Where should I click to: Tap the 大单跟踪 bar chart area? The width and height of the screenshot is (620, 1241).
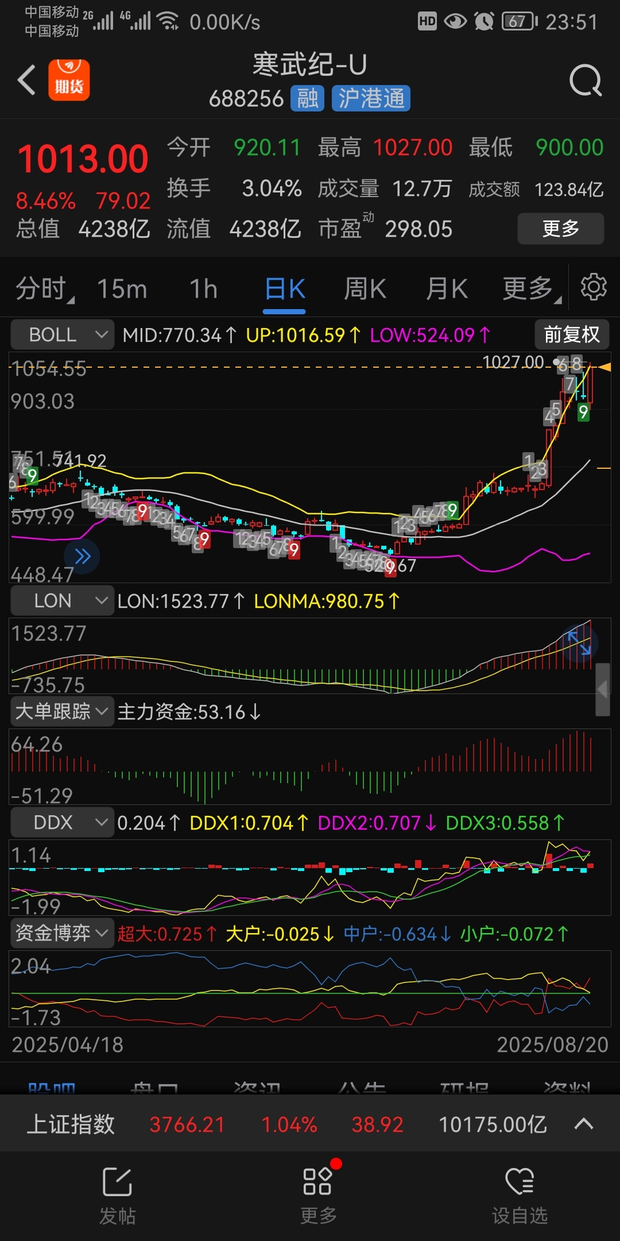tap(310, 766)
